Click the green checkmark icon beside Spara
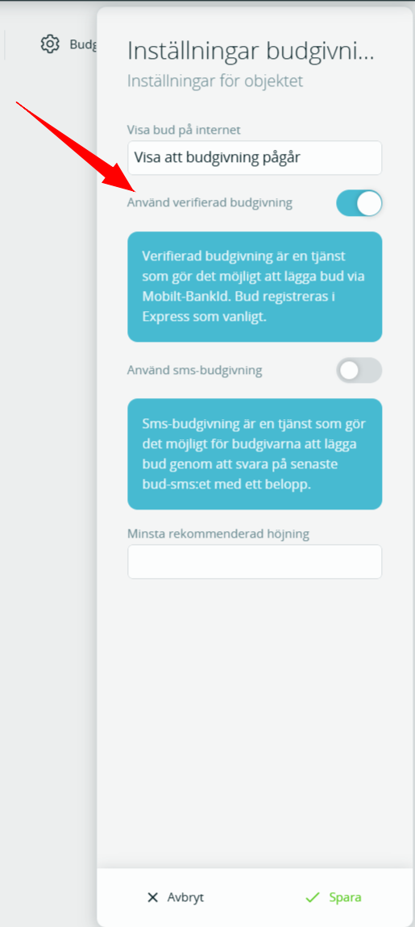 (x=312, y=897)
